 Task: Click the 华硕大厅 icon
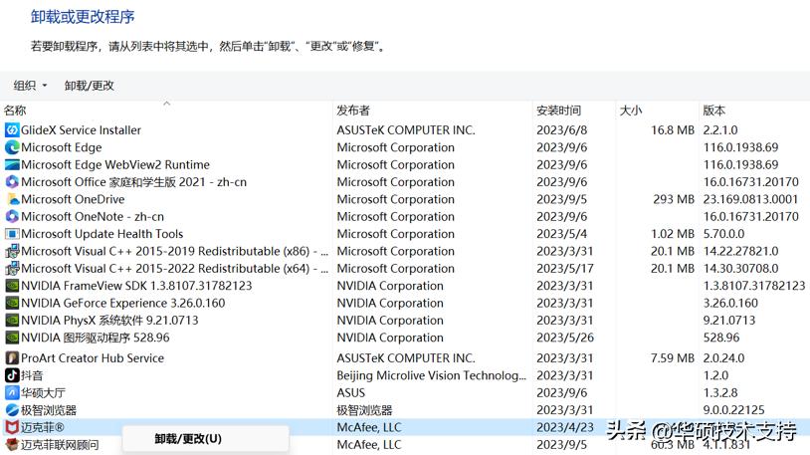[12, 393]
